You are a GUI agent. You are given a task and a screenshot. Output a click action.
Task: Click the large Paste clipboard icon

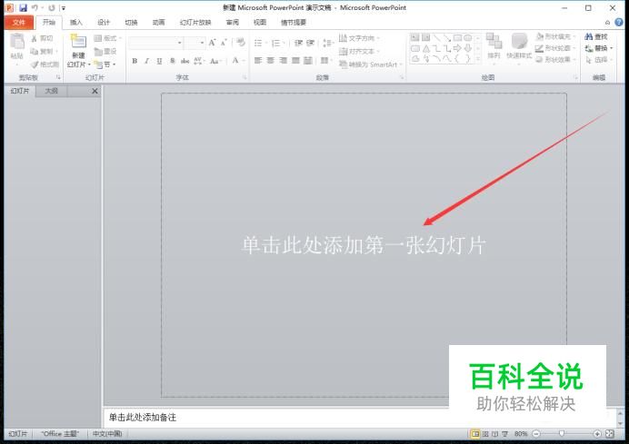coord(17,42)
